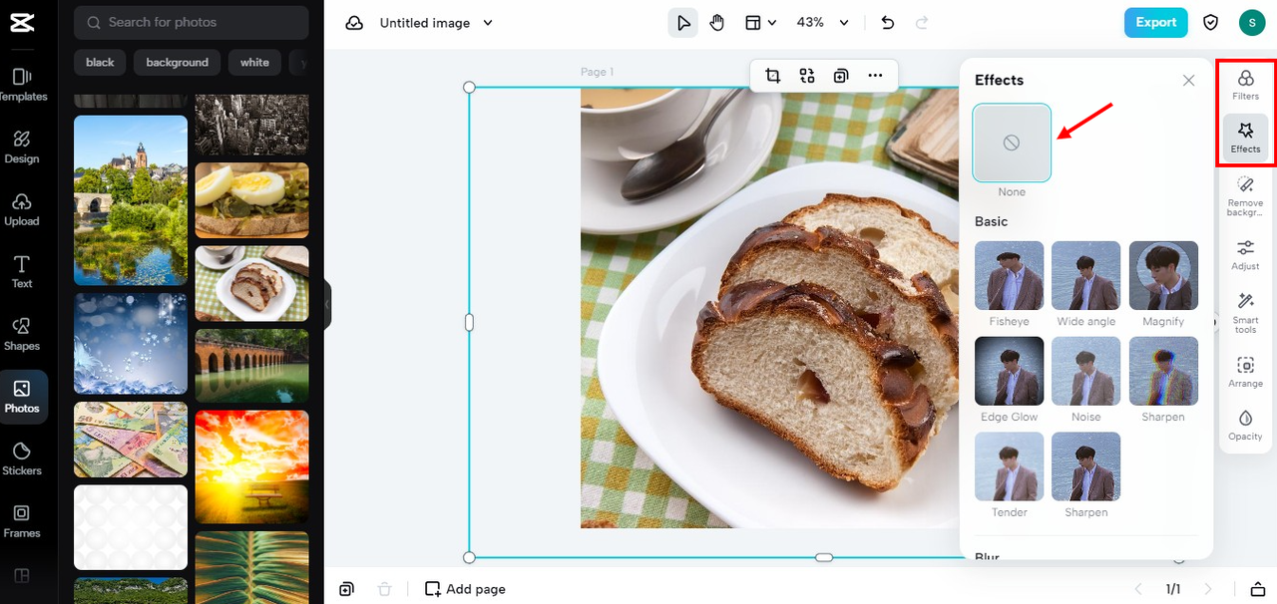Apply the Noise effect

click(x=1085, y=371)
